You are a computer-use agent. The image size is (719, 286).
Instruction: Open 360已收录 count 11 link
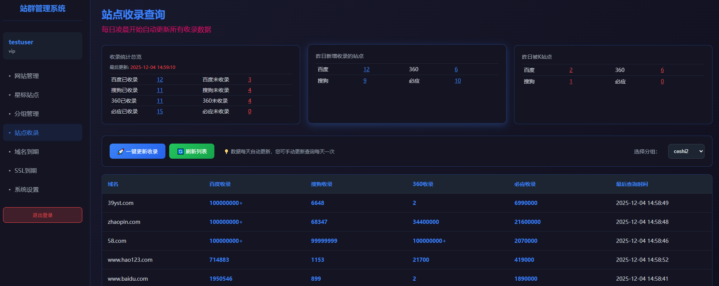[x=160, y=101]
